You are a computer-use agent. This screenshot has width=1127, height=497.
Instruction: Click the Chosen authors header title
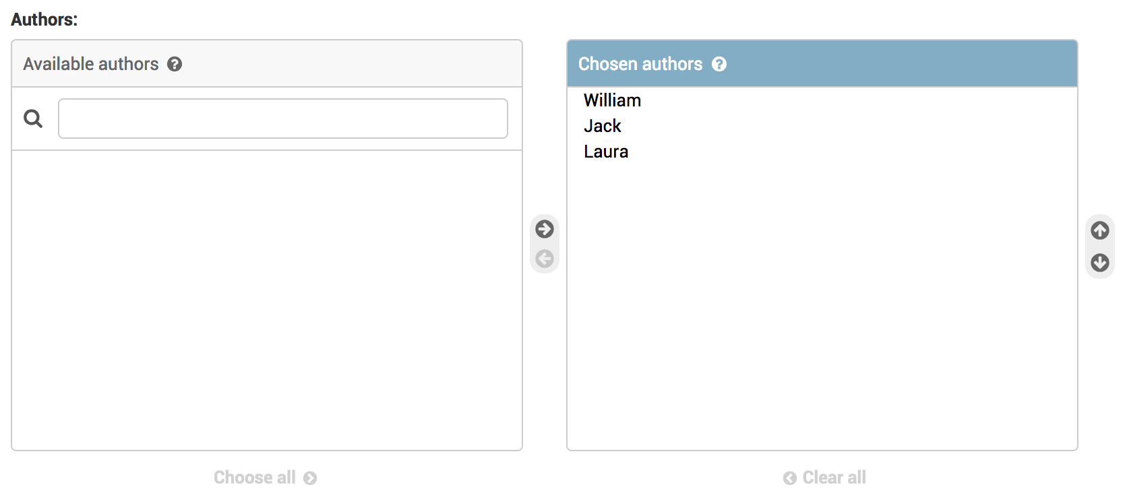pyautogui.click(x=640, y=64)
